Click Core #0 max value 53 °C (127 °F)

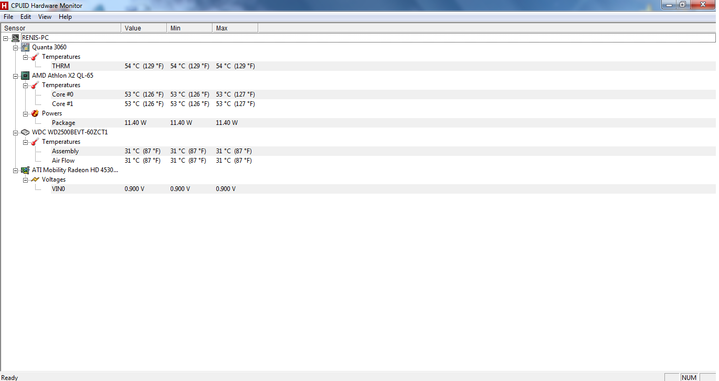click(x=235, y=94)
